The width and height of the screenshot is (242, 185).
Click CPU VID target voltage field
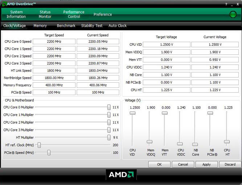tap(167, 45)
